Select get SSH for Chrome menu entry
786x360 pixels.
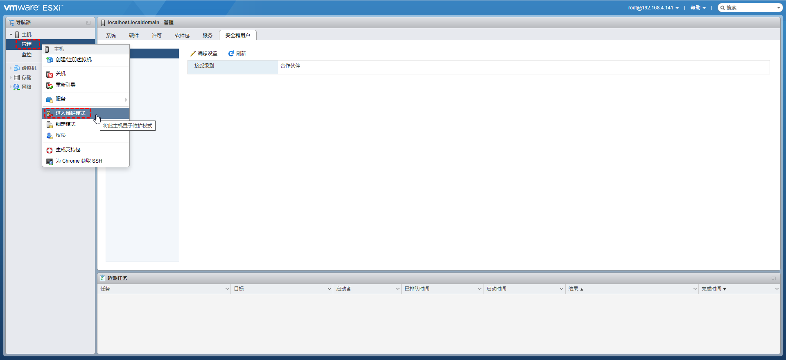(79, 161)
